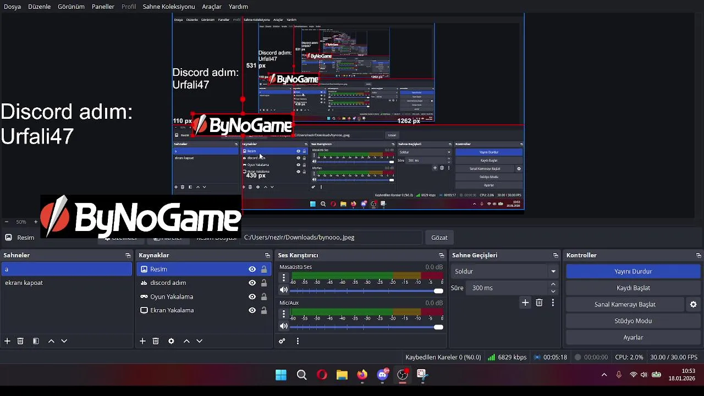
Task: Undock the Sahneler panel
Action: coord(128,255)
